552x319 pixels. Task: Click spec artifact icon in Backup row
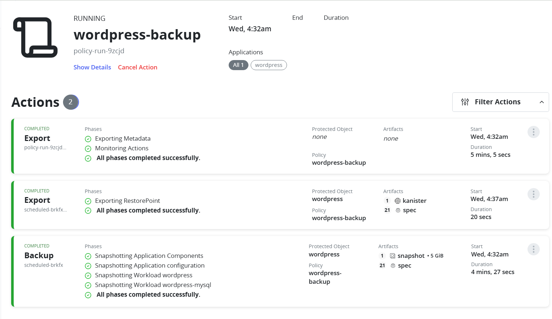(x=393, y=266)
